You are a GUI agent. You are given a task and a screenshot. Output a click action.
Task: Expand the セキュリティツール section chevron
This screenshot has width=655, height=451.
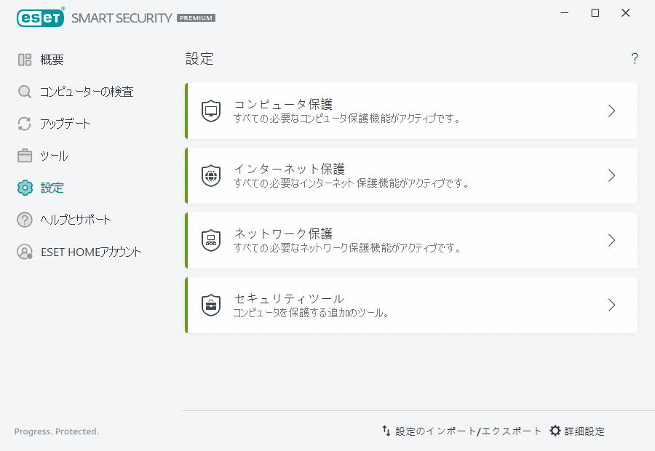(x=611, y=305)
